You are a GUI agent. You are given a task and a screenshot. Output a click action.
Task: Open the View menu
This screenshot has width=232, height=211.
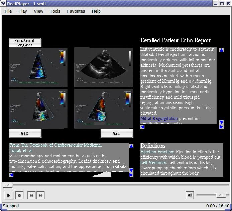tap(38, 11)
